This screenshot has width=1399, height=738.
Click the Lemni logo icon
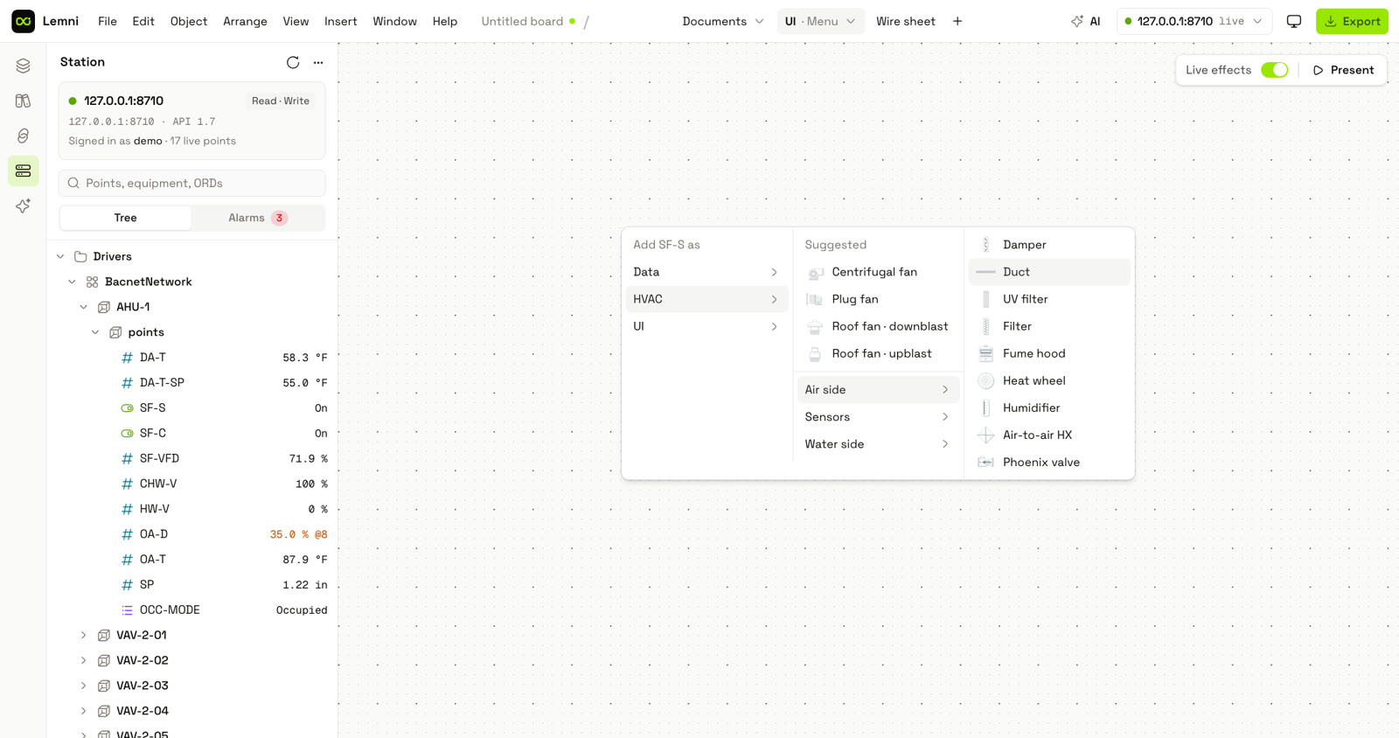(x=24, y=21)
